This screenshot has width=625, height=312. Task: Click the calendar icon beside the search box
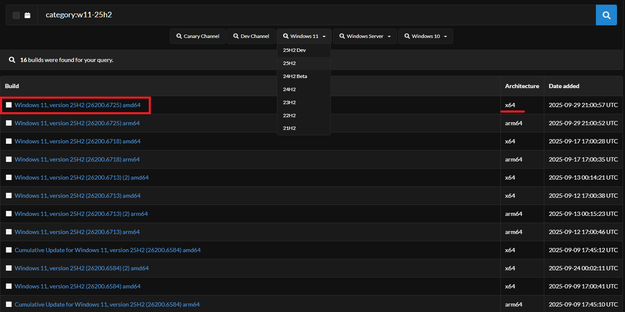27,15
